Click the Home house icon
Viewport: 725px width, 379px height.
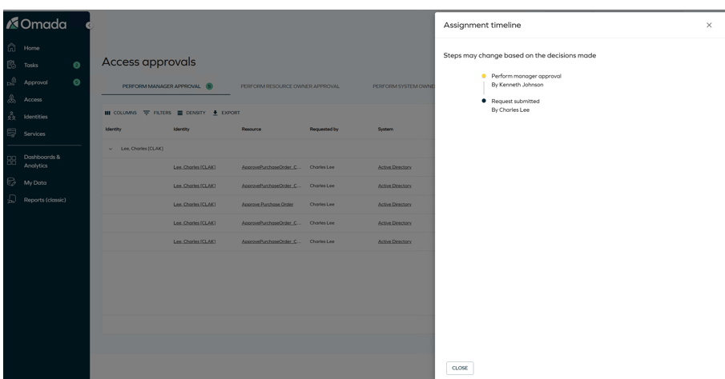pyautogui.click(x=11, y=47)
